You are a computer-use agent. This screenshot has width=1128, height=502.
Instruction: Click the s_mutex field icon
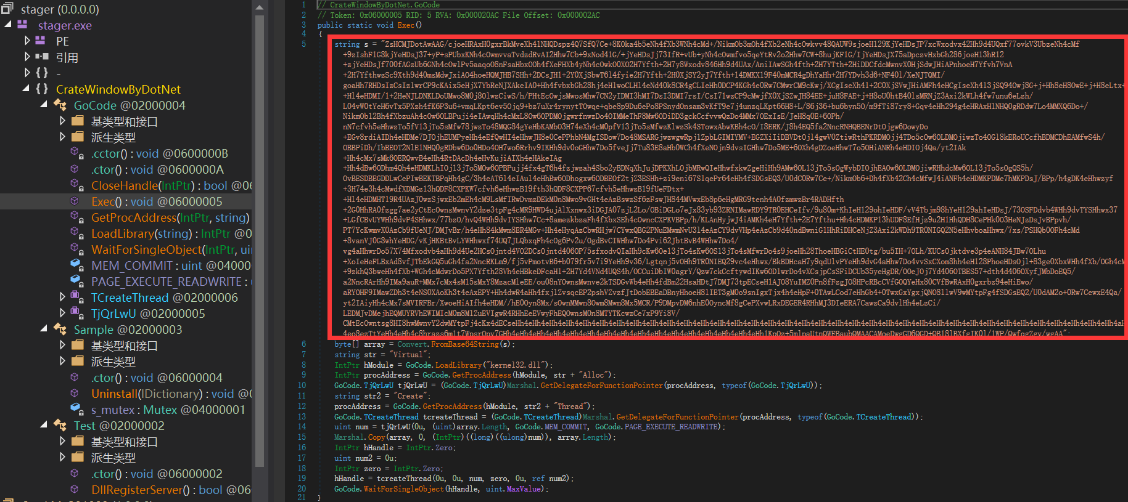(76, 409)
